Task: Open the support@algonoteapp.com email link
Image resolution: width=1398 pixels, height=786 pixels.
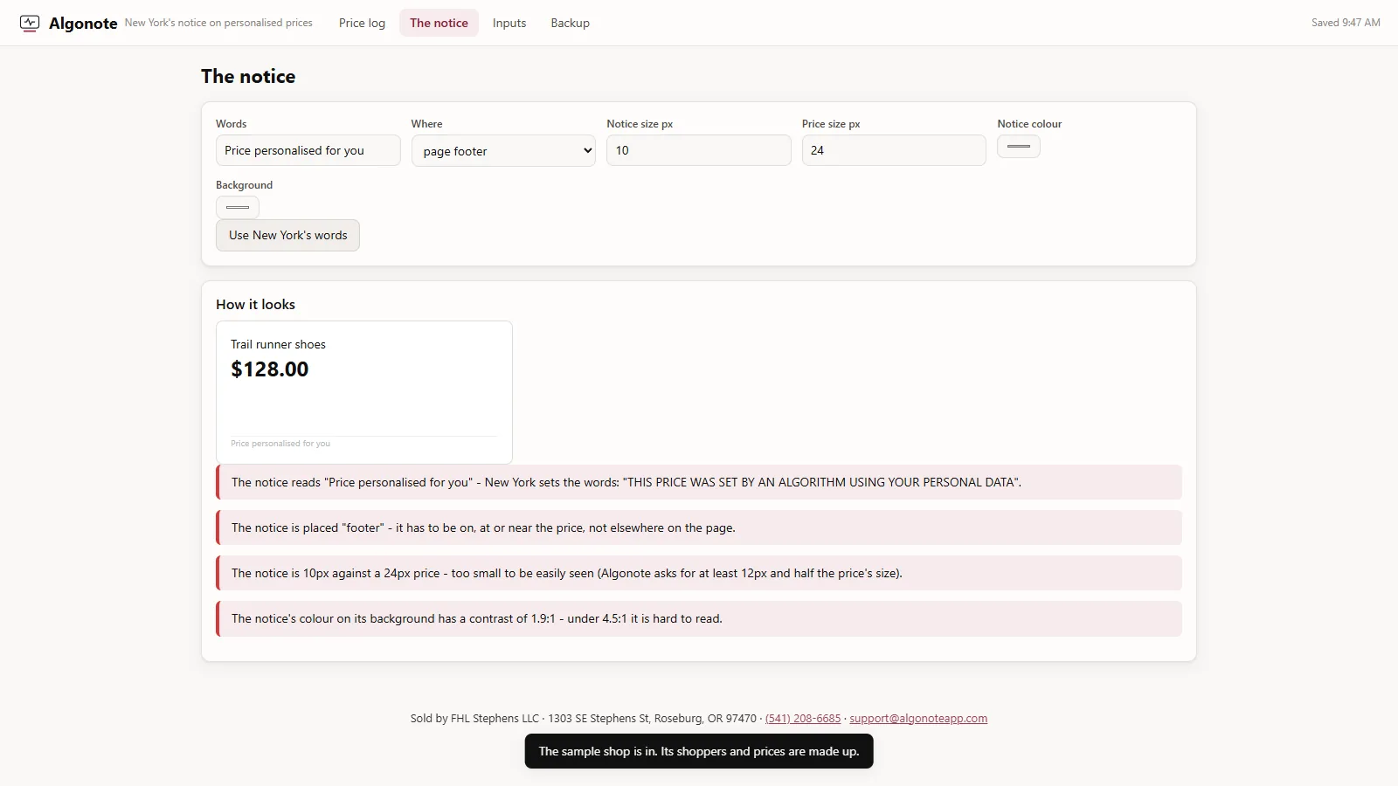Action: pos(918,719)
